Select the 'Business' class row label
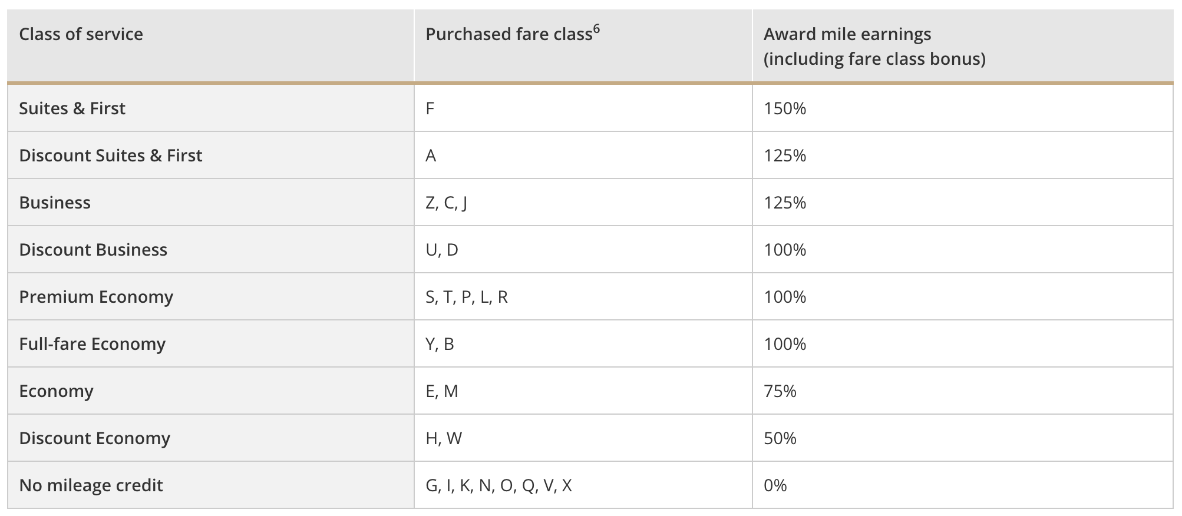This screenshot has height=516, width=1182. click(x=55, y=203)
